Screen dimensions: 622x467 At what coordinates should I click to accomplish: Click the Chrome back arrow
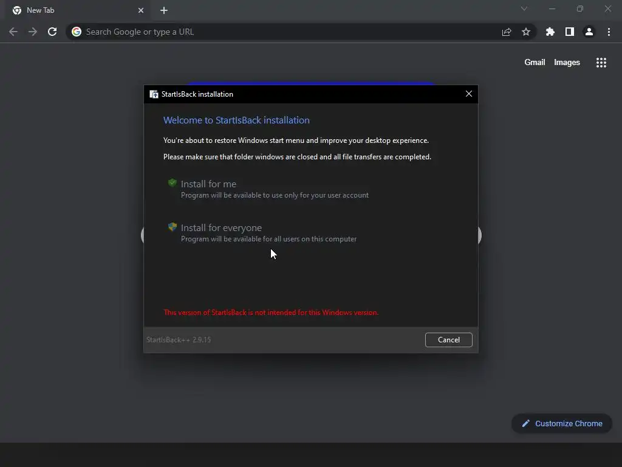point(13,32)
